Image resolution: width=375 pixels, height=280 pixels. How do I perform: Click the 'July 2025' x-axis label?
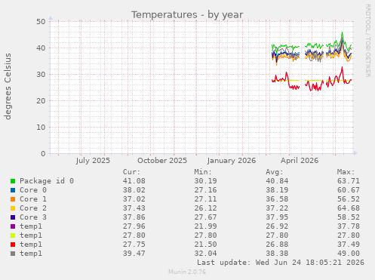(93, 161)
